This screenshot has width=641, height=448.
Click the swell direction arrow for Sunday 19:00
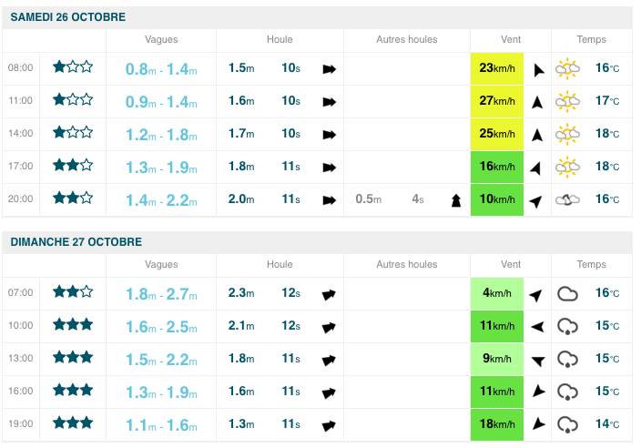[x=329, y=423]
